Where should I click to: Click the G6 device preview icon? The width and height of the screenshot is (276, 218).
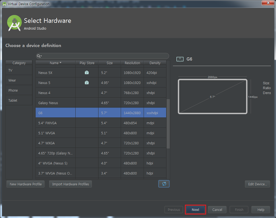[x=180, y=59]
